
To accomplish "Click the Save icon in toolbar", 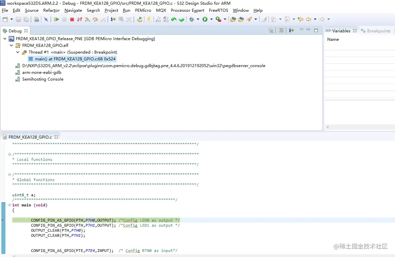I will 18,19.
